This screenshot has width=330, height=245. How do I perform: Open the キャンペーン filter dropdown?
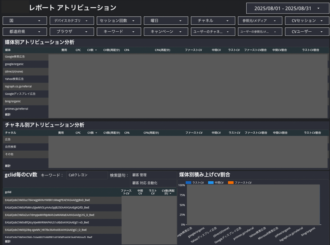[x=166, y=32]
